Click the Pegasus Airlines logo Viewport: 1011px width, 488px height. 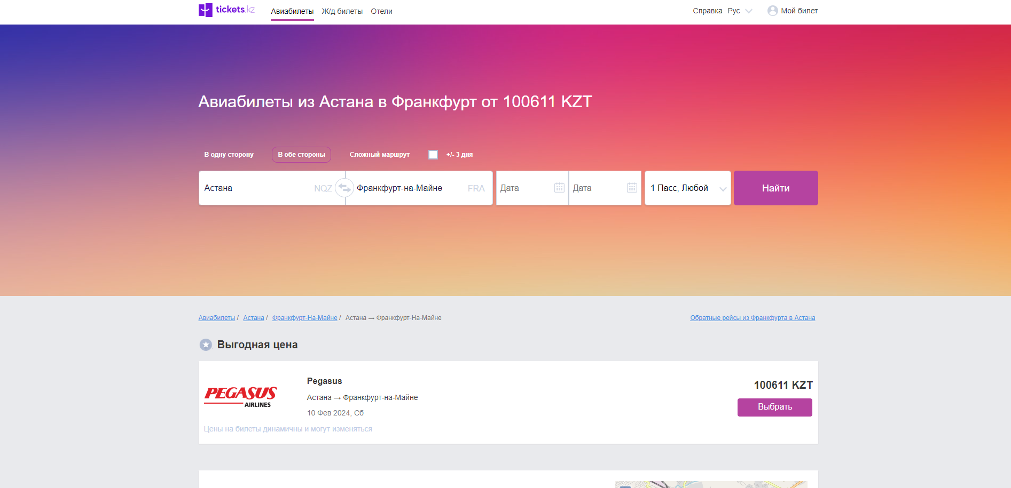240,397
